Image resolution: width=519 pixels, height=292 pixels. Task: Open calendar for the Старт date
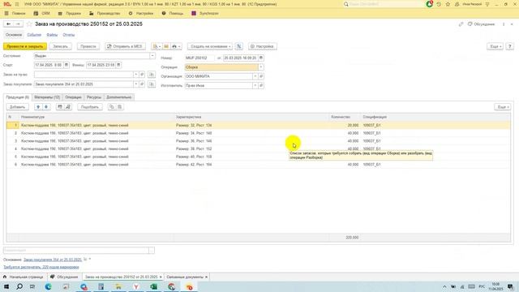click(x=66, y=65)
